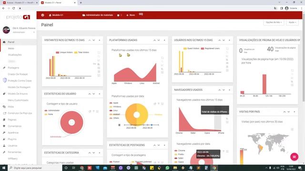This screenshot has width=305, height=171.
Task: Pause the Plataformas usadas por data timeline
Action: pos(119,125)
